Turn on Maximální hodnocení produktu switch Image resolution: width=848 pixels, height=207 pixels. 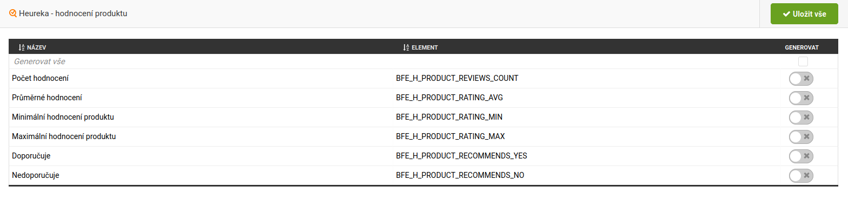(x=801, y=137)
